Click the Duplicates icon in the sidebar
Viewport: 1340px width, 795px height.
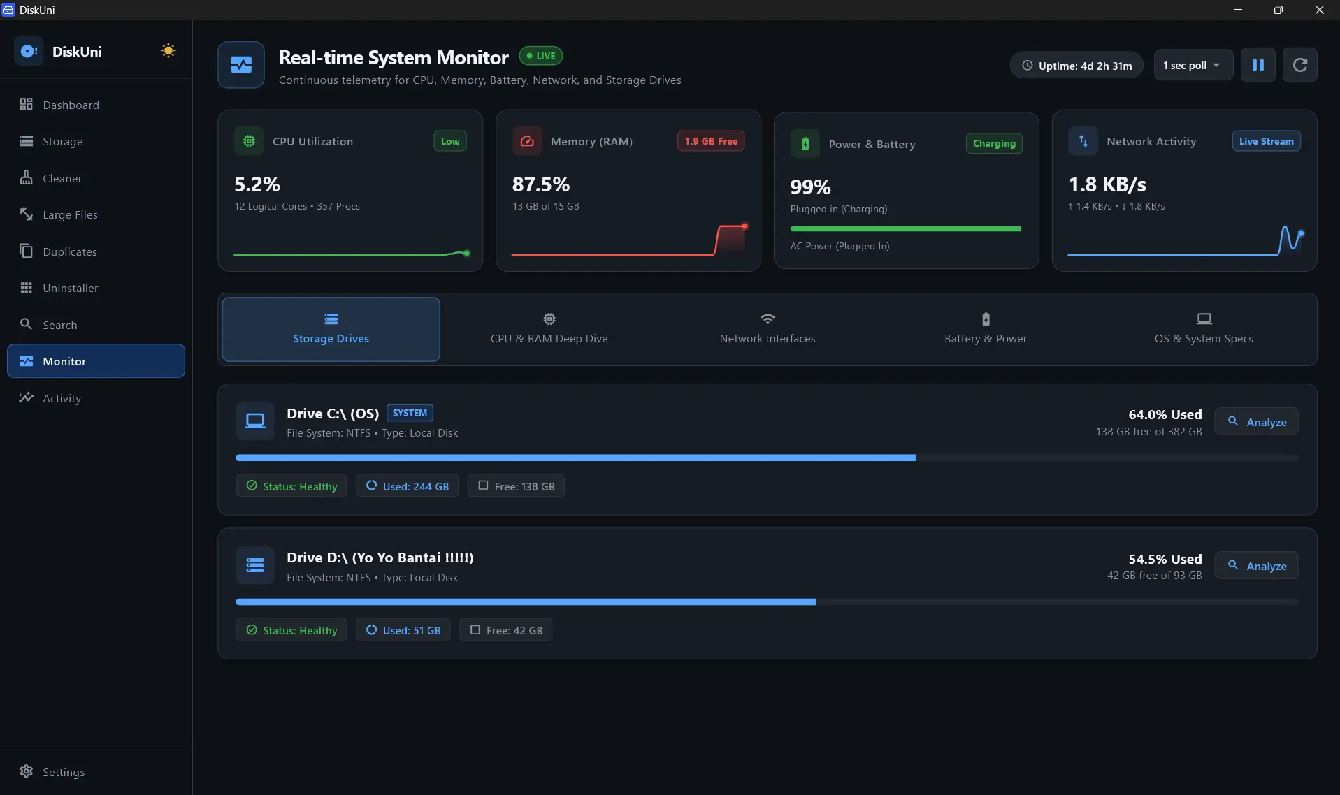[26, 251]
